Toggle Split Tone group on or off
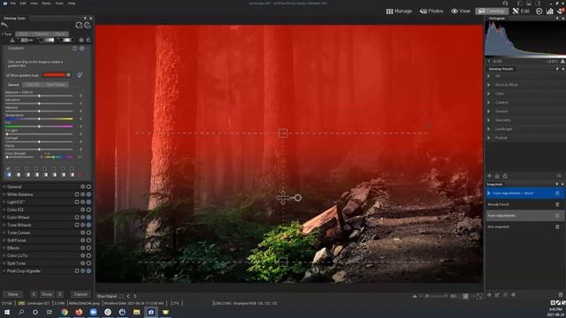Screen dimensions: 566x318 point(88,263)
